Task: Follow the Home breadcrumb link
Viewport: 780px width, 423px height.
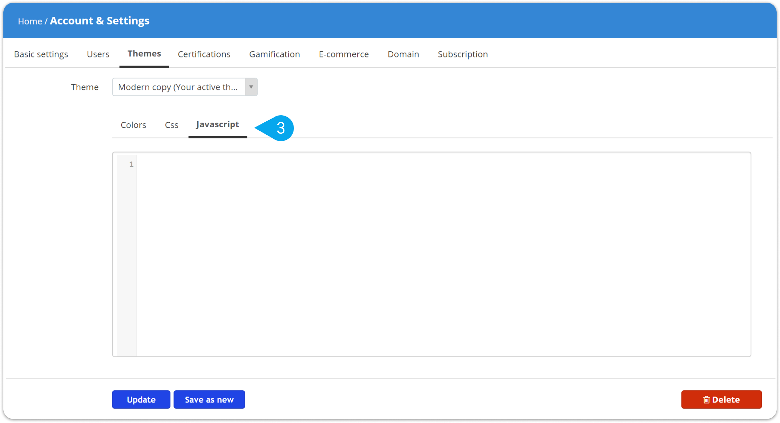Action: point(30,21)
